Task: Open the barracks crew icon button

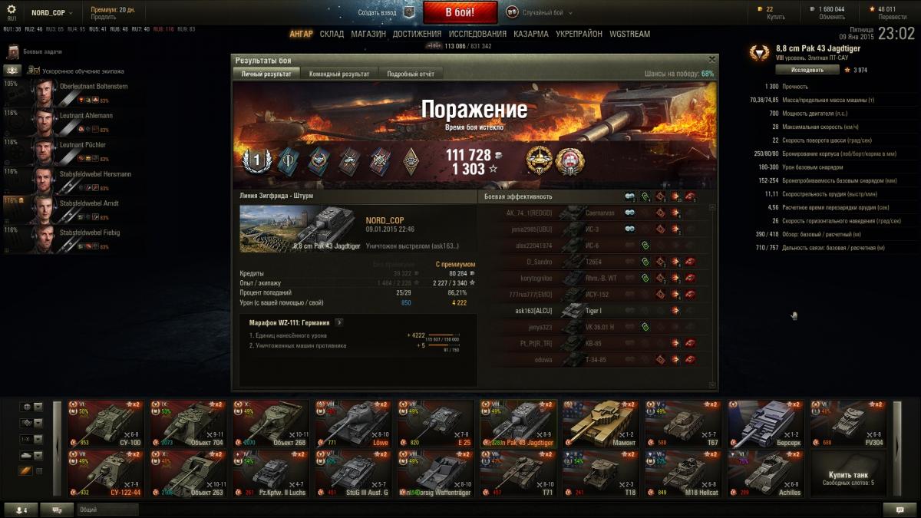Action: click(x=12, y=70)
